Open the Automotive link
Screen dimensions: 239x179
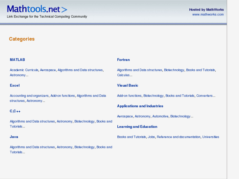[x=160, y=116]
